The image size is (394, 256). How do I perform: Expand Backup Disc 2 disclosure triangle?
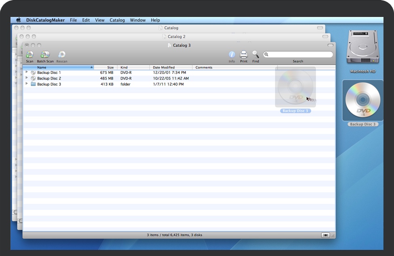27,78
